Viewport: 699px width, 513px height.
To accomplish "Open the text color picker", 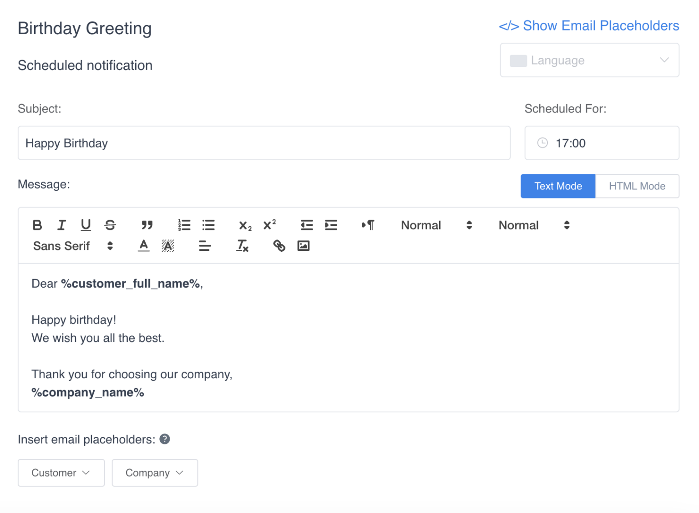I will pyautogui.click(x=144, y=246).
